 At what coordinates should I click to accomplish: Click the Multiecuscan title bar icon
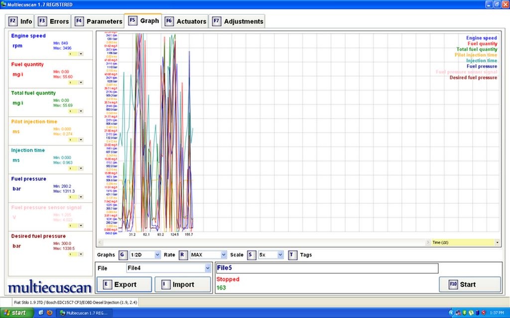pos(3,4)
